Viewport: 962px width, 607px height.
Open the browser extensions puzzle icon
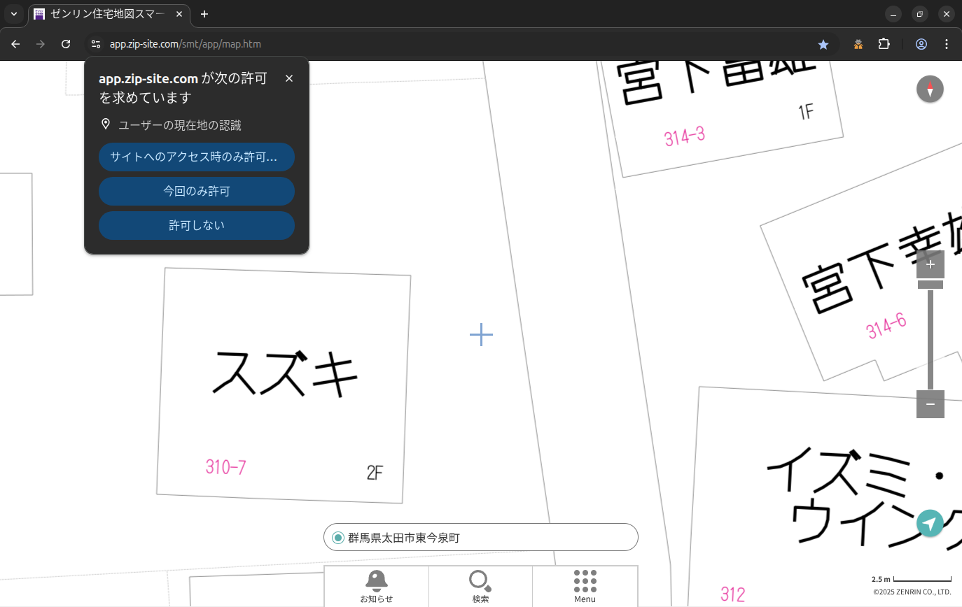[x=884, y=44]
